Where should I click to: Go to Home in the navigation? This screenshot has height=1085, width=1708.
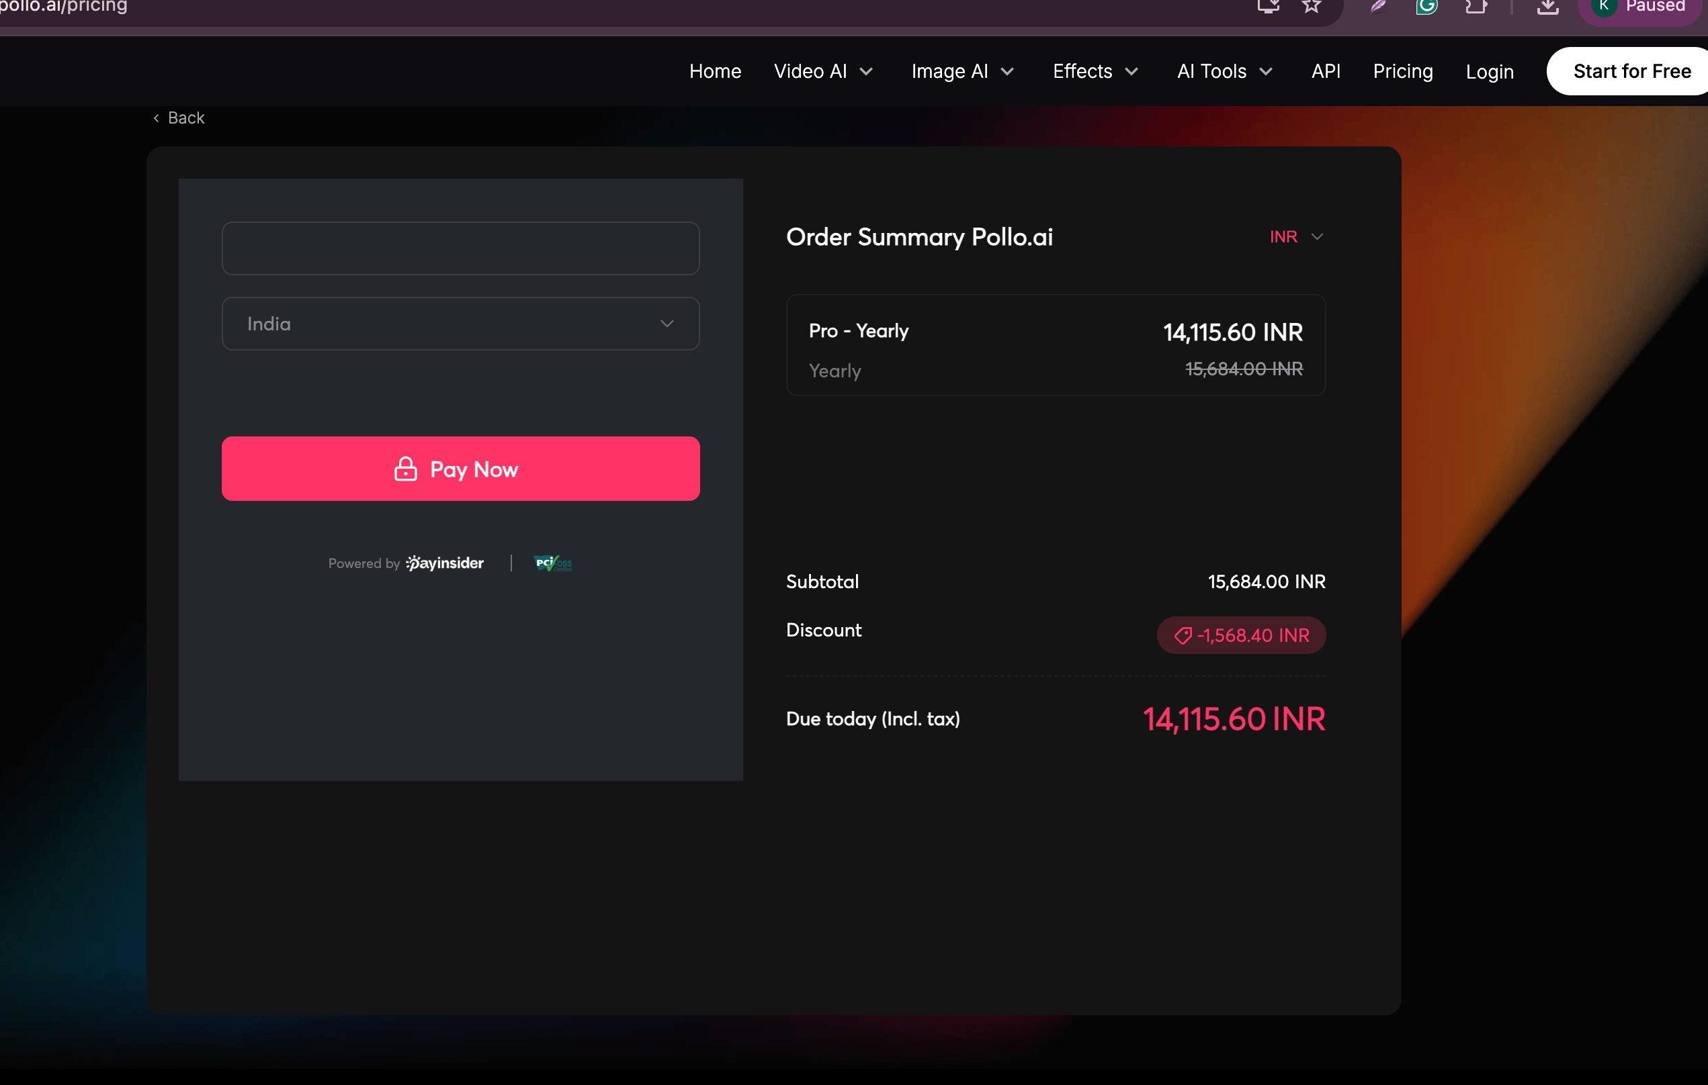tap(715, 72)
